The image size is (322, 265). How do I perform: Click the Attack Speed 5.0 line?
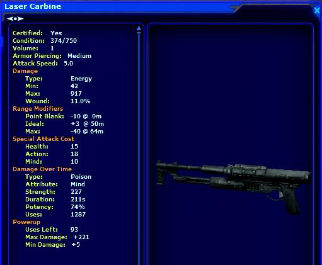point(43,64)
